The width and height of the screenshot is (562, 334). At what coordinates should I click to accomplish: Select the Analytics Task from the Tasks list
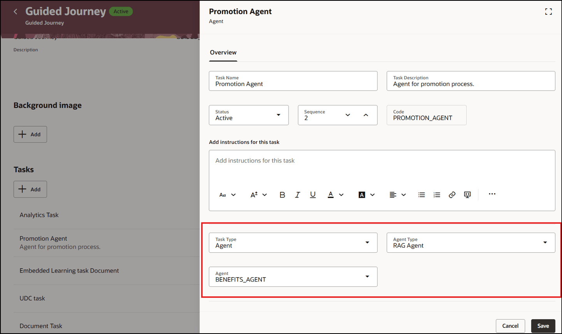(x=39, y=215)
